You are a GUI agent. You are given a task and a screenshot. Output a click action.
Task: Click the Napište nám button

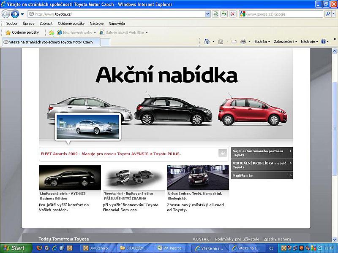pos(262,175)
